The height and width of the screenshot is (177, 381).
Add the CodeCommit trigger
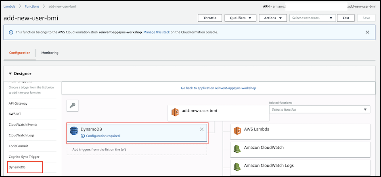(x=18, y=146)
